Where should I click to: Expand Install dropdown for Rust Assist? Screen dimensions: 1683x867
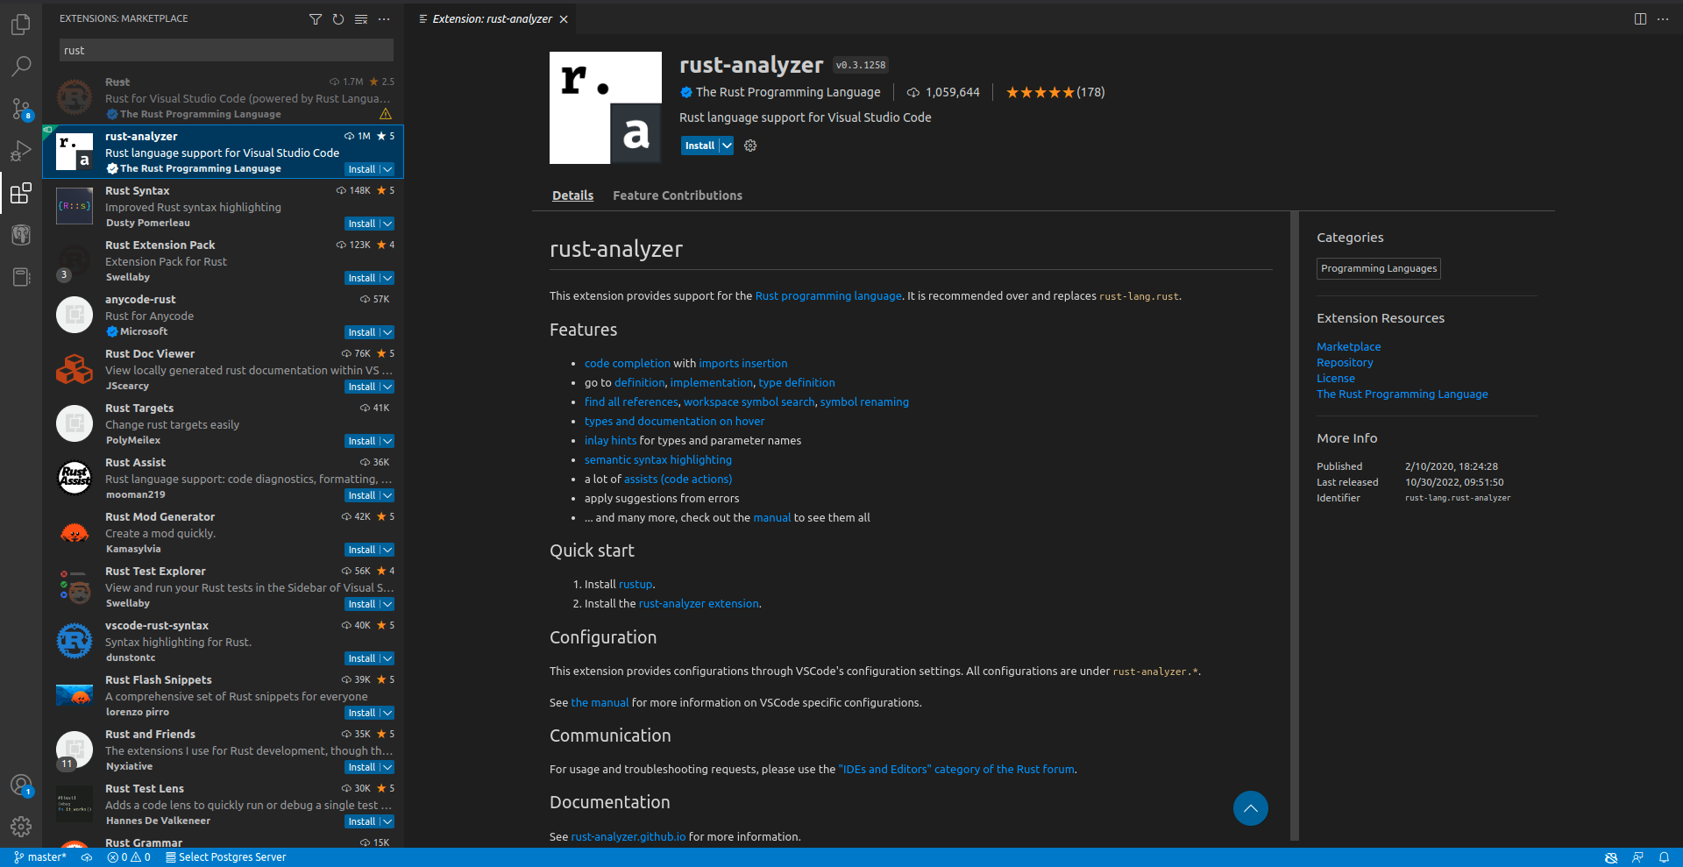(387, 495)
